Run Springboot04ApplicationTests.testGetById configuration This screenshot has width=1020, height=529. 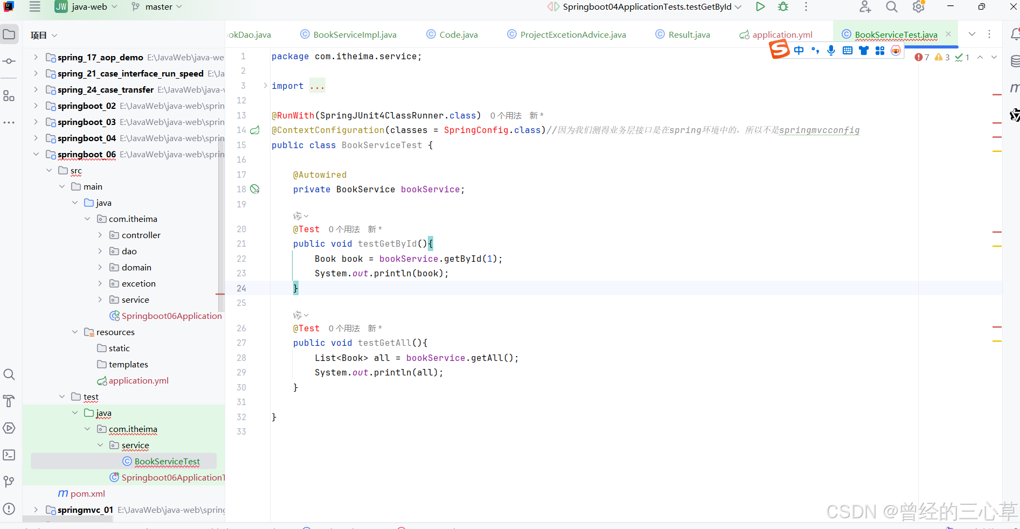tap(760, 7)
